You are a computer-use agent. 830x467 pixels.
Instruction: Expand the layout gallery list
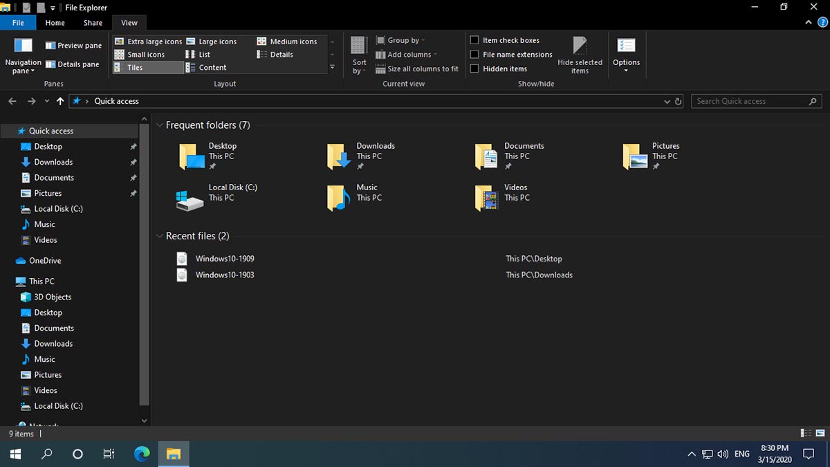(x=332, y=67)
